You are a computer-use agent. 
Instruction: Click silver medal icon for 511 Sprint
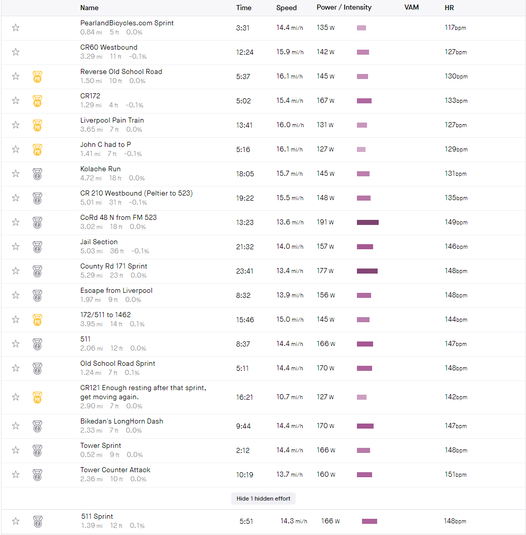point(37,521)
